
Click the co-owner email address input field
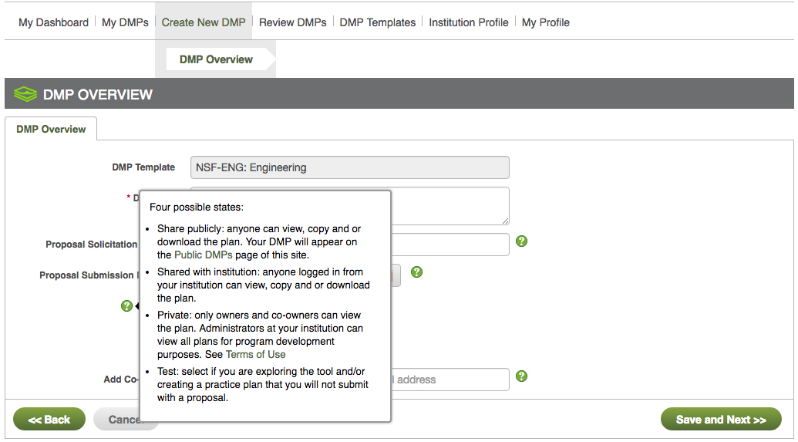(449, 380)
